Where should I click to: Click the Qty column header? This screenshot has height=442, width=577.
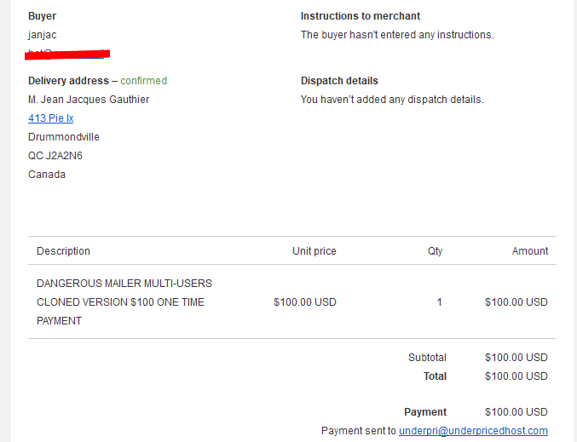(435, 250)
